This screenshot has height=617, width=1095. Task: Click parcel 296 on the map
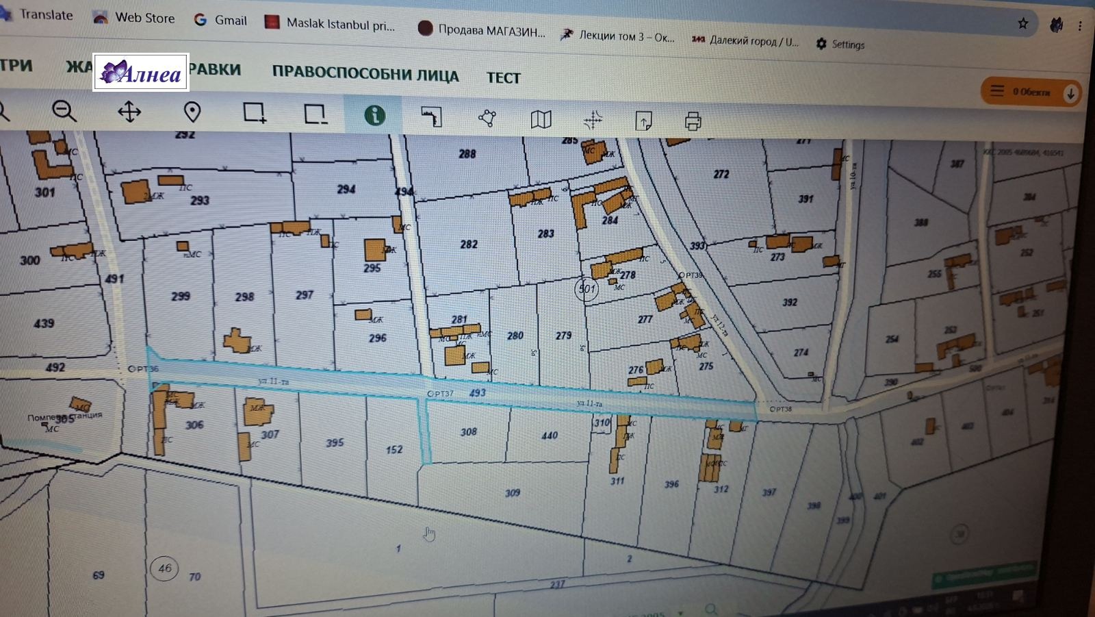point(378,338)
